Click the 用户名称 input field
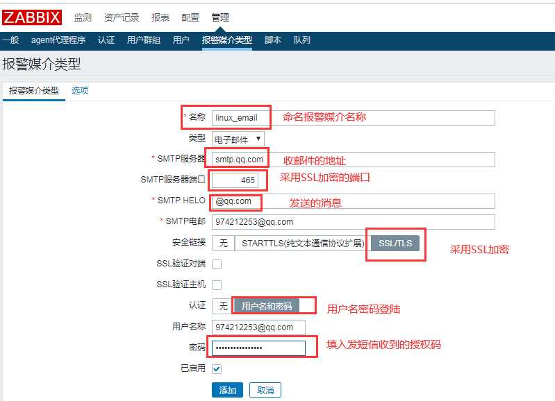The height and width of the screenshot is (401, 555). pos(258,327)
